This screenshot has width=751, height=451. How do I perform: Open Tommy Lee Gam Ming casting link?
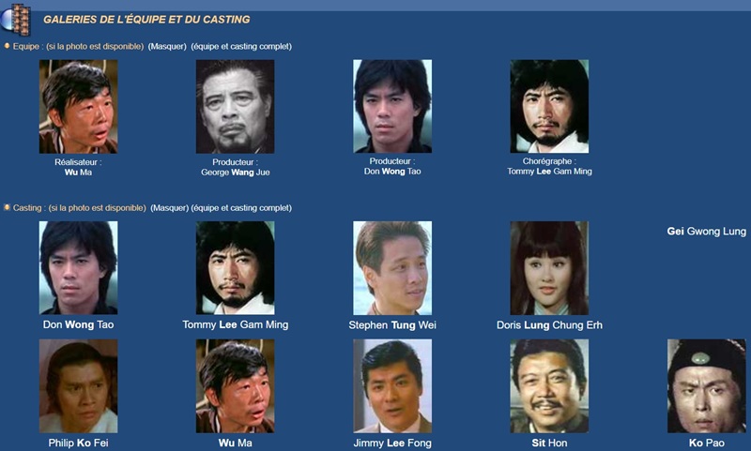coord(236,324)
